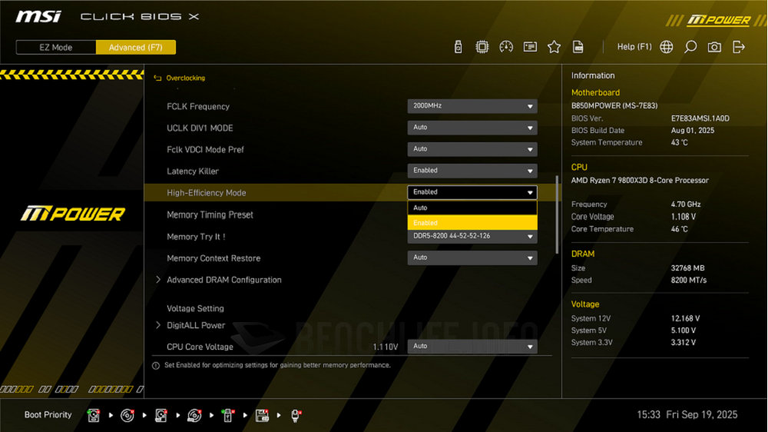
Task: Choose Enabled in the open dropdown list
Action: 472,223
